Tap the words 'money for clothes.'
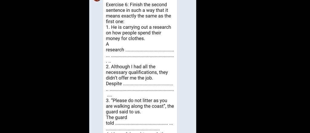310x133 pixels. point(125,38)
